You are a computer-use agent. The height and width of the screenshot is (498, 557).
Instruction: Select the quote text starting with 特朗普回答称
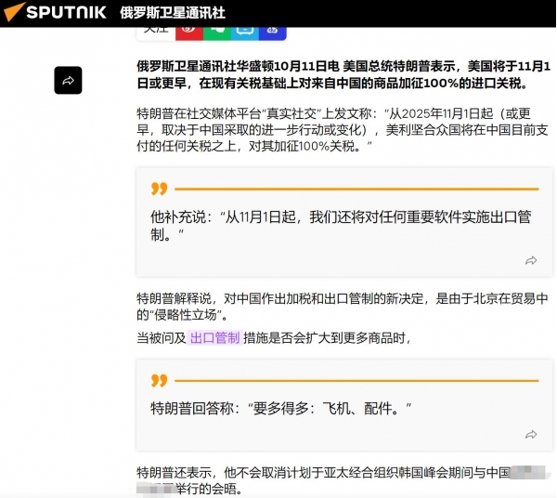[x=280, y=408]
